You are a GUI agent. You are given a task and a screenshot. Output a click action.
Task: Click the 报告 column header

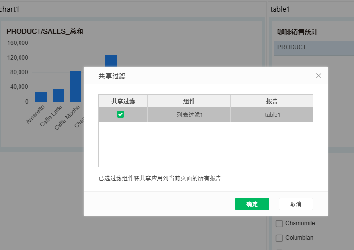[x=272, y=101]
